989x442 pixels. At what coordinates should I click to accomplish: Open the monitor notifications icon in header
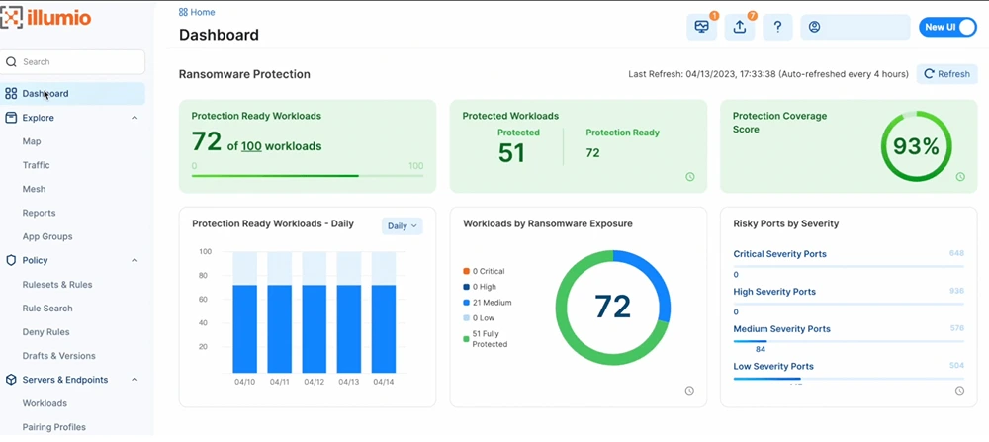coord(701,28)
